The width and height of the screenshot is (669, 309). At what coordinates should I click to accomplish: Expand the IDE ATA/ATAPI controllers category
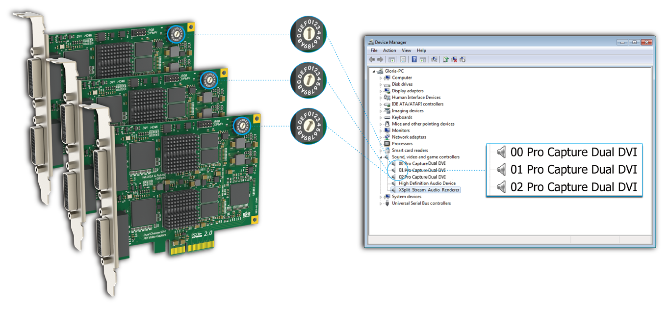381,104
